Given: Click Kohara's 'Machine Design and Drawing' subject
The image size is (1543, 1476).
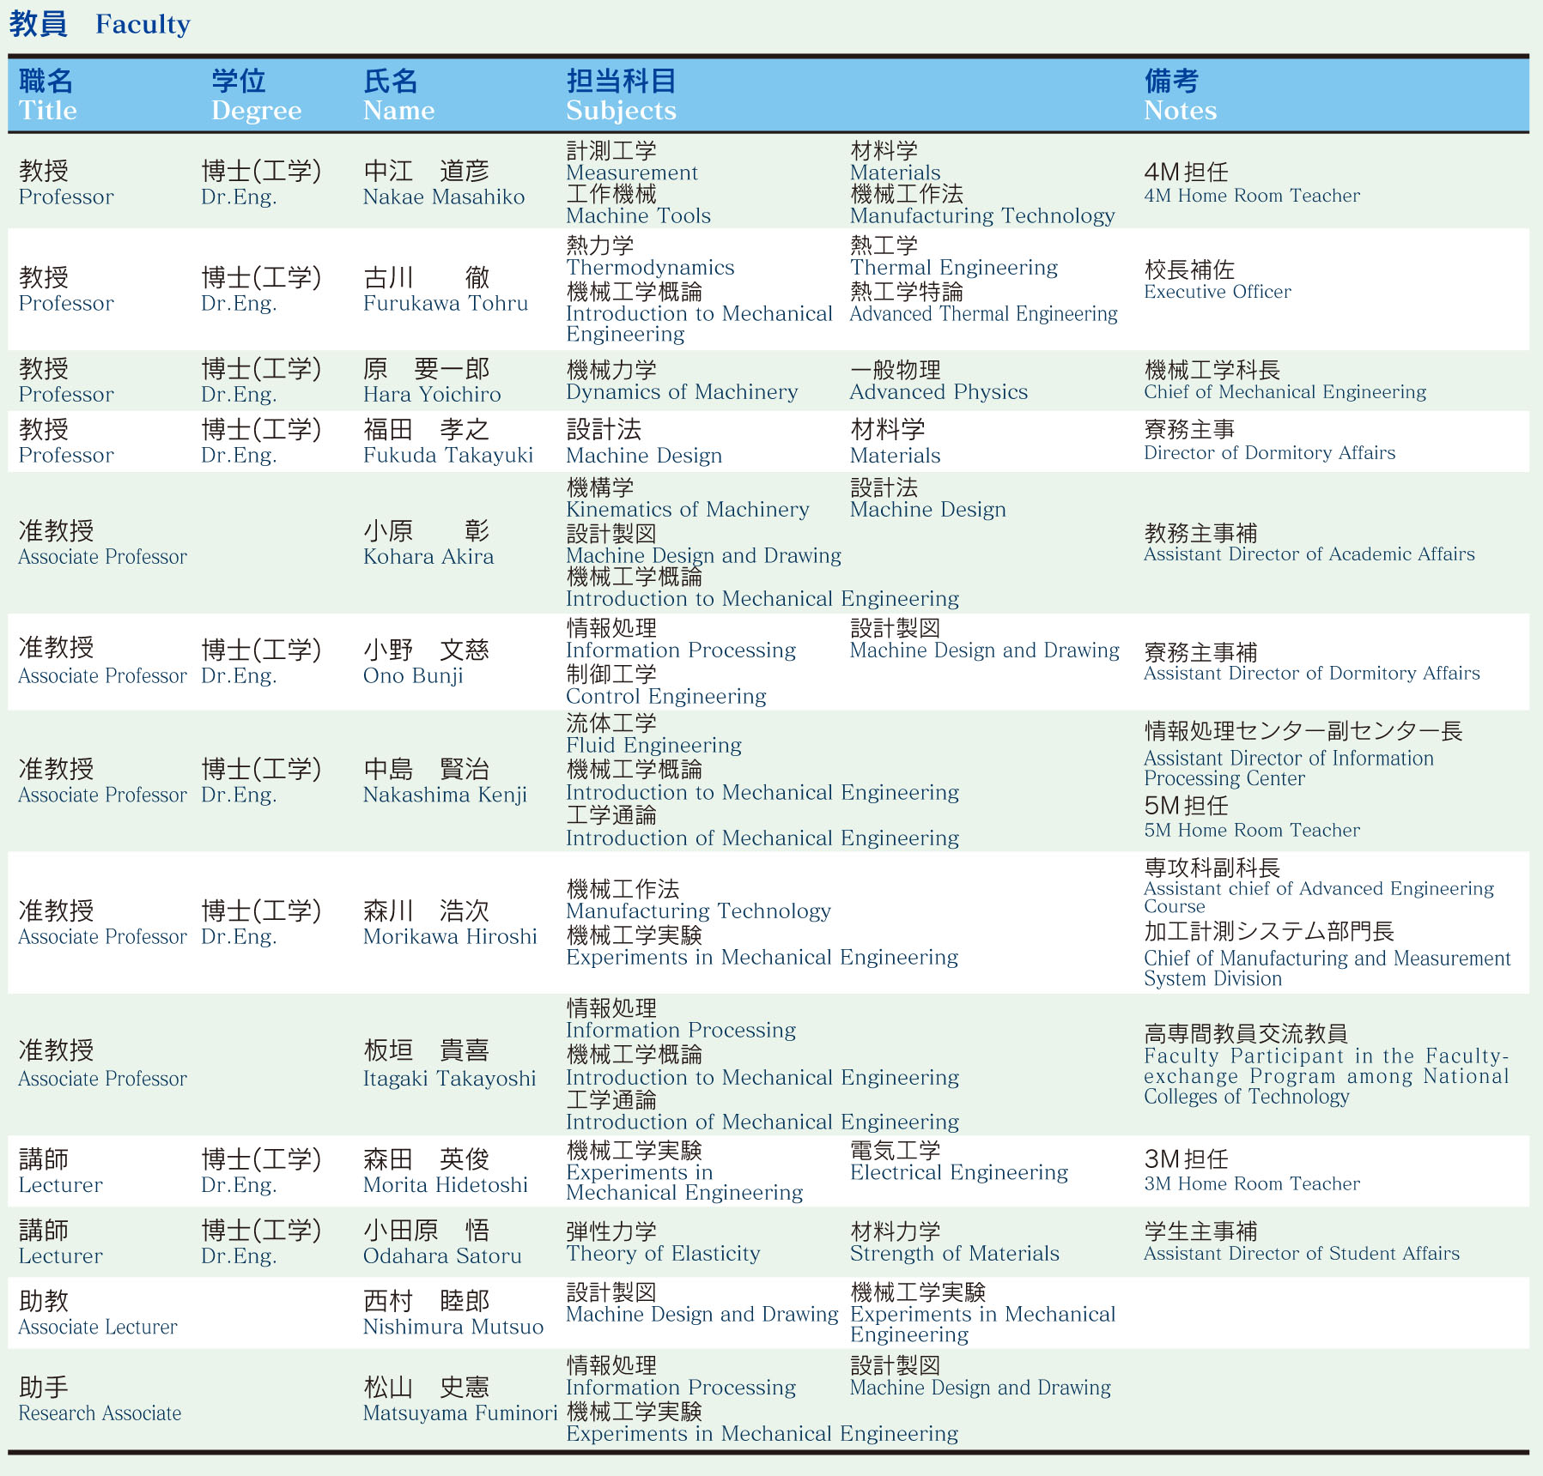Looking at the screenshot, I should click(703, 556).
